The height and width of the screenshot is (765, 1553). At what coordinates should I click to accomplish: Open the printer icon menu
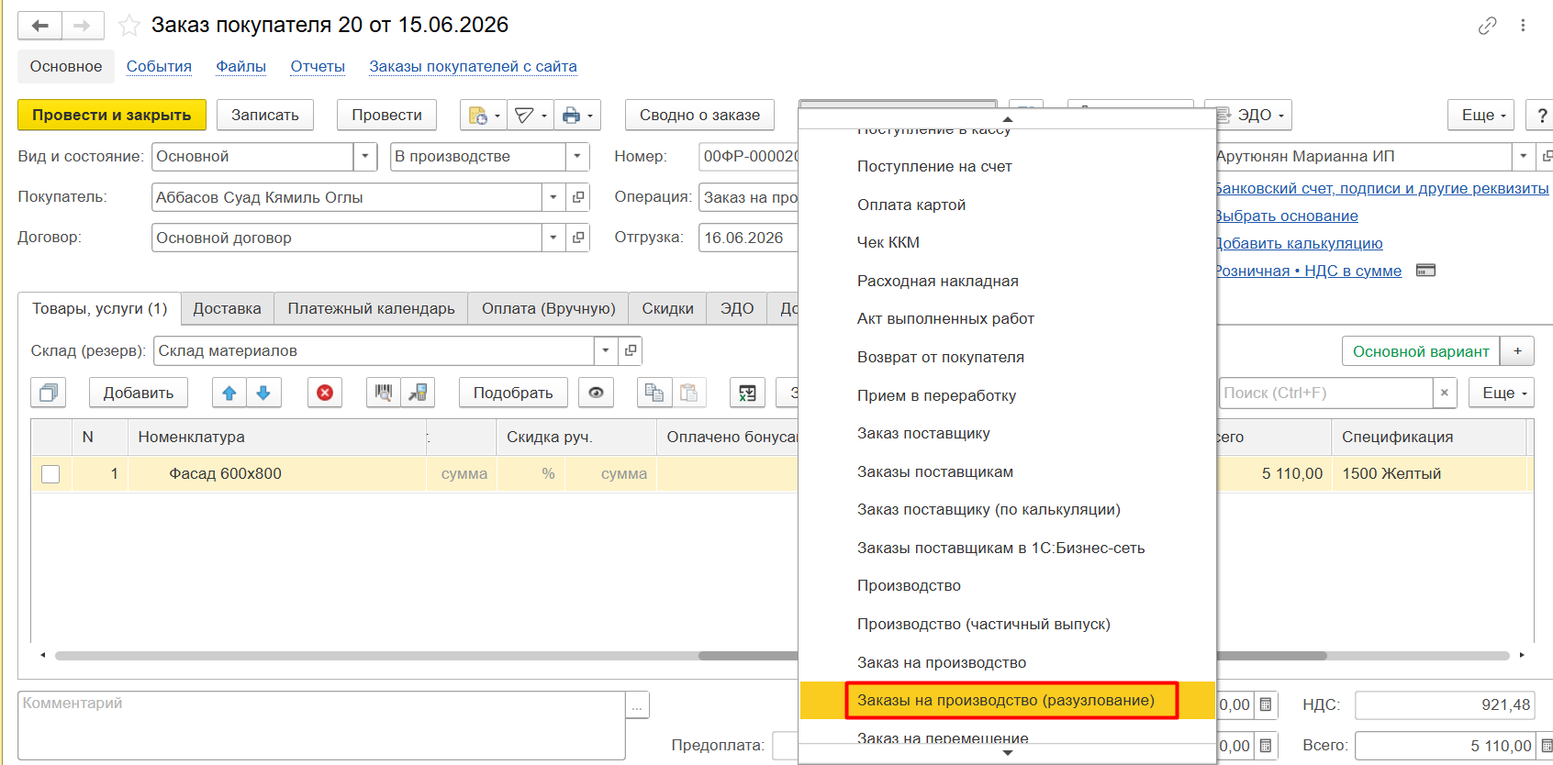tap(577, 115)
